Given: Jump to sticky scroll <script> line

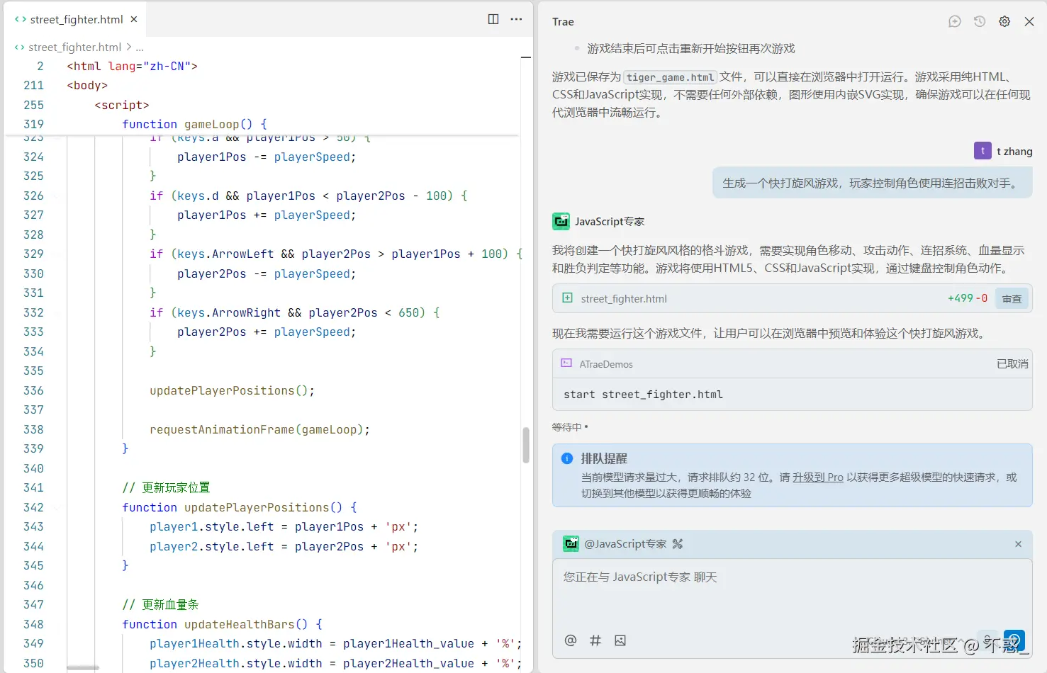Looking at the screenshot, I should click(x=122, y=105).
